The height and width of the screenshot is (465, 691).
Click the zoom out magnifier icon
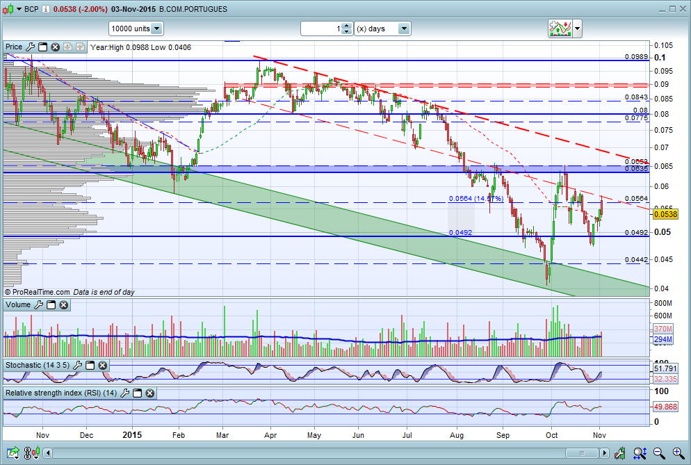(x=659, y=452)
